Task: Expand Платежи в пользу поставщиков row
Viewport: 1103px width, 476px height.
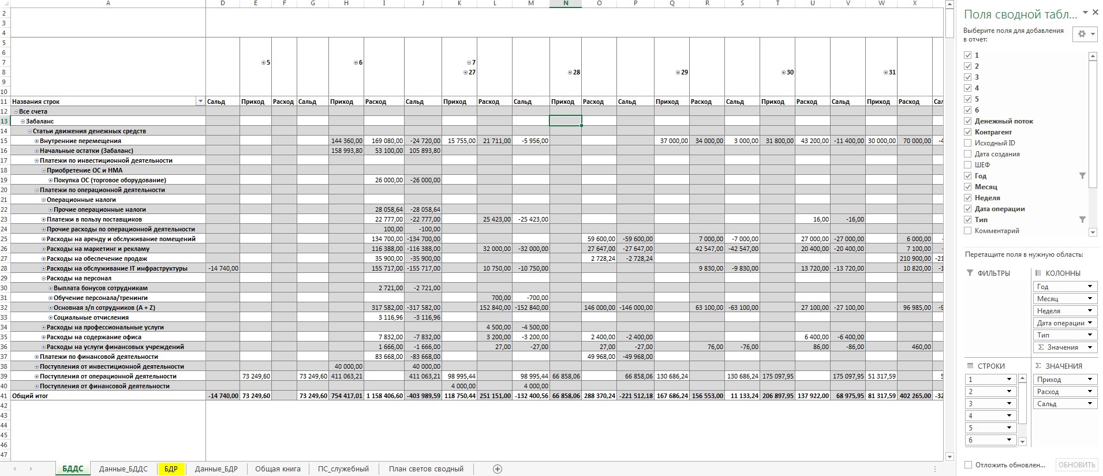Action: (44, 220)
